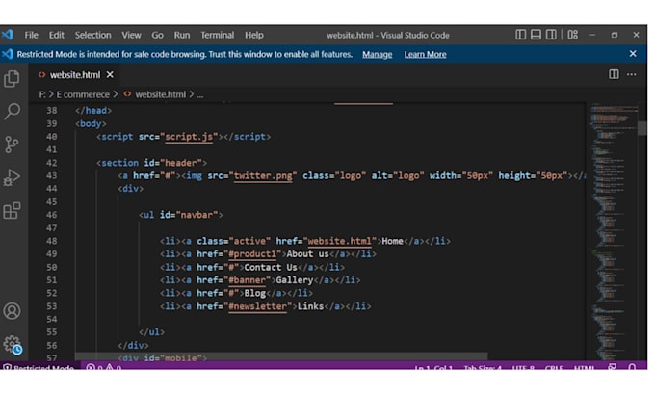655x394 pixels.
Task: Click #newsletter href on line 53
Action: coord(257,306)
